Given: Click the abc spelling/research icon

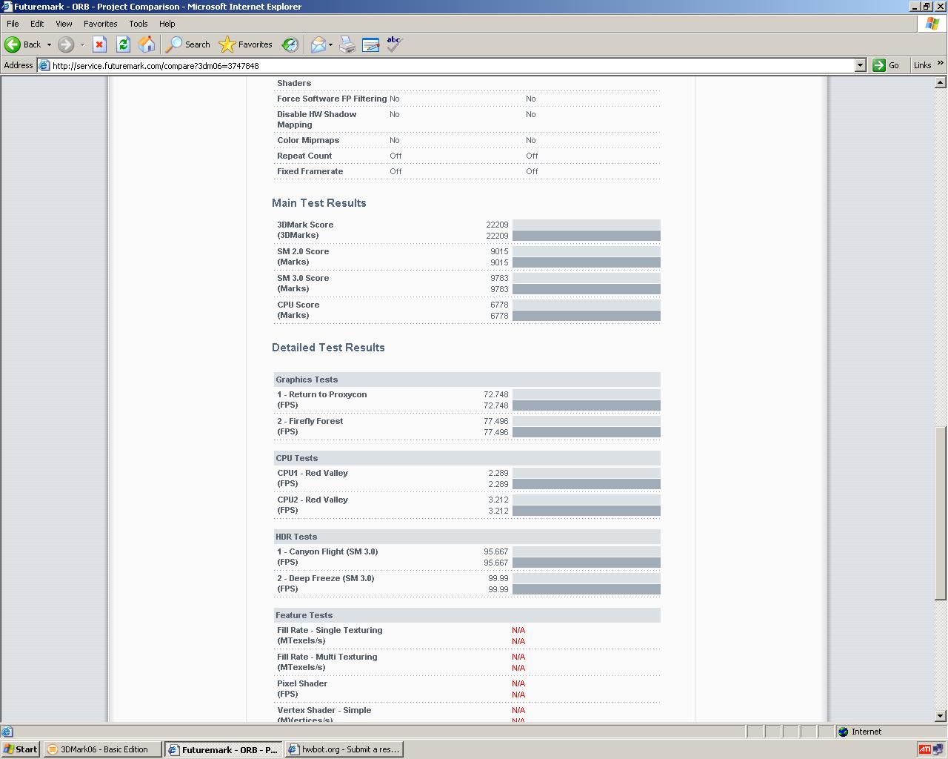Looking at the screenshot, I should point(394,44).
